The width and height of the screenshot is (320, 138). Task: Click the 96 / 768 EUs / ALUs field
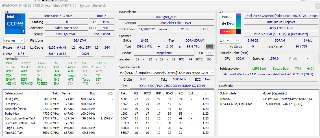pyautogui.click(x=301, y=47)
